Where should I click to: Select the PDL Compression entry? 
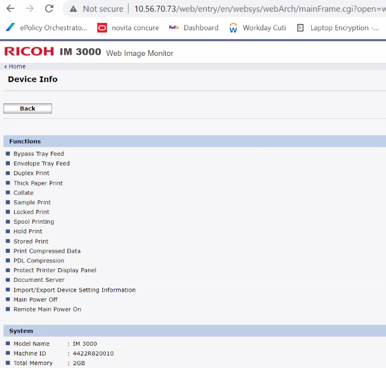pos(39,260)
